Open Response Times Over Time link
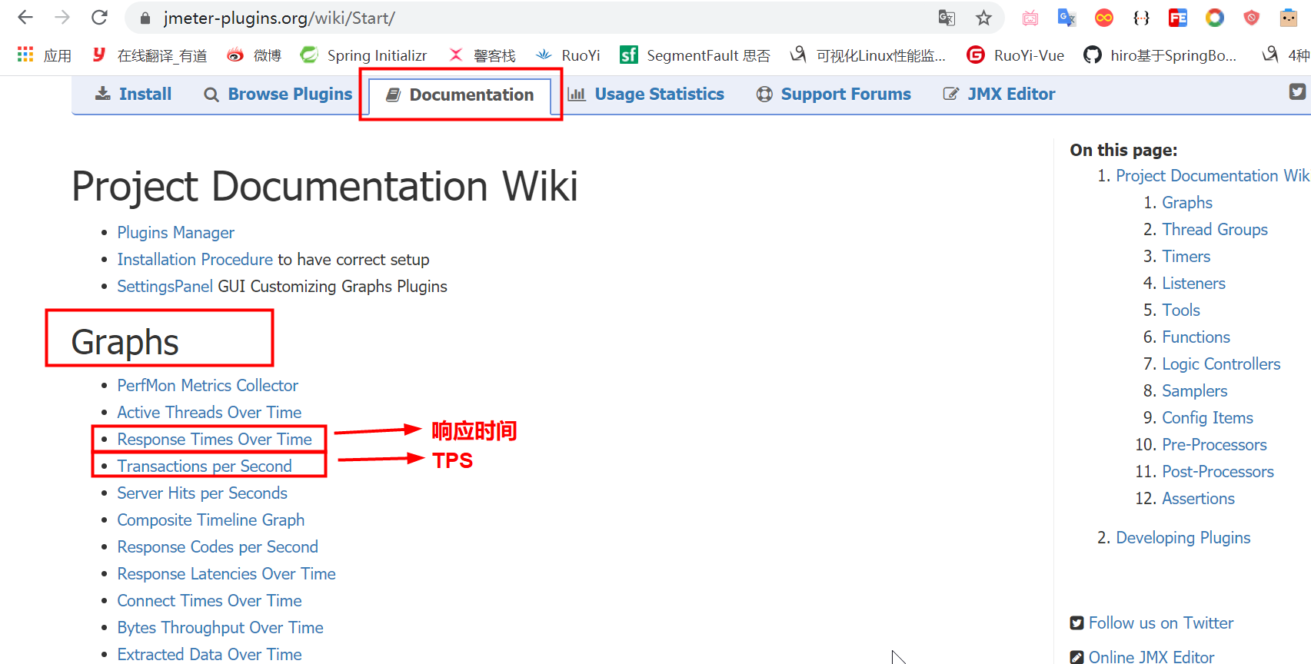The image size is (1311, 664). [215, 439]
